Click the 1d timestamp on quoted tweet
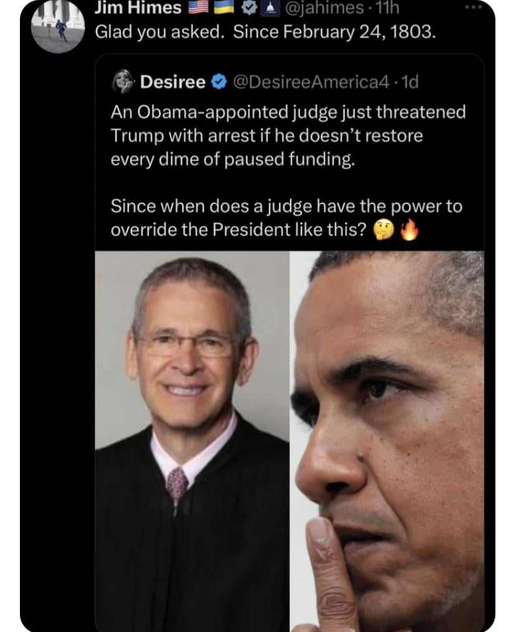 click(x=410, y=82)
